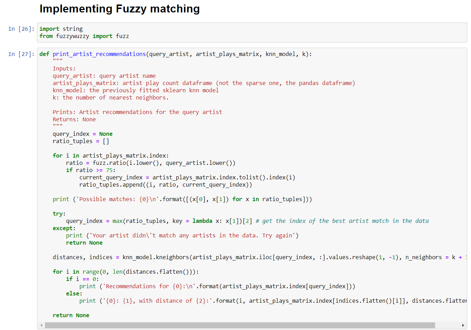Click the scroll-right arrow of code cell

point(463,325)
